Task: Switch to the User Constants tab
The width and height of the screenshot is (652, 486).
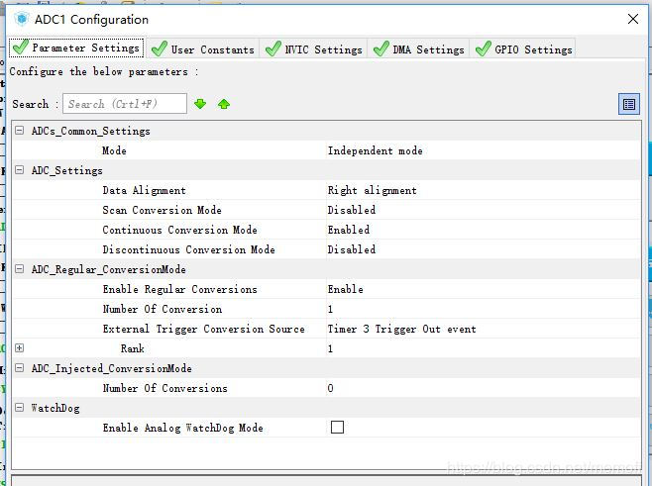Action: (x=203, y=49)
